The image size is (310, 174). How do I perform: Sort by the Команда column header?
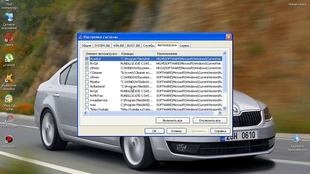137,54
